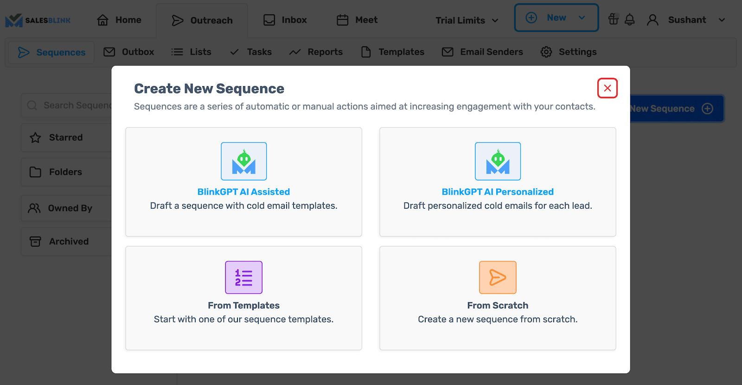Image resolution: width=742 pixels, height=385 pixels.
Task: Click the Lists bullet icon
Action: click(x=177, y=52)
